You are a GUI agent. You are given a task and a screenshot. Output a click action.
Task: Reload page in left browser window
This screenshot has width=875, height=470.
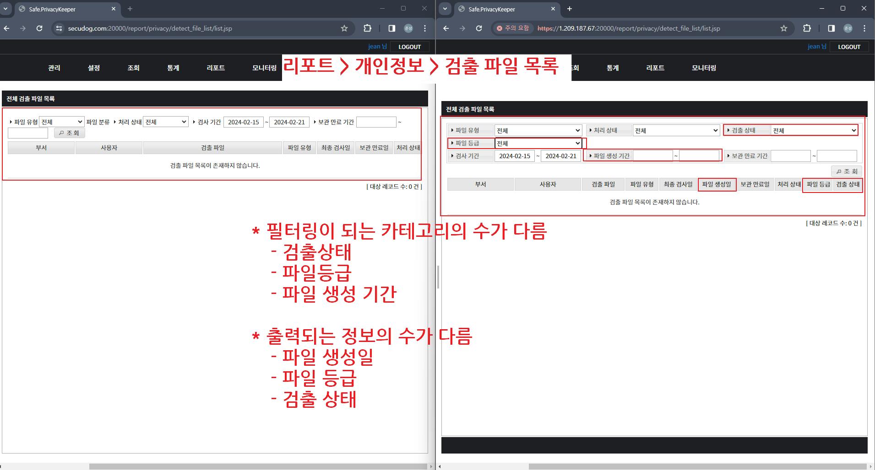39,28
